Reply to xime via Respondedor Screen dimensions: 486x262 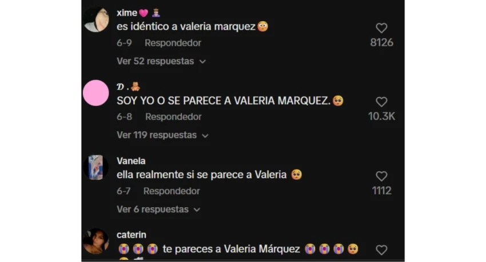tap(173, 43)
